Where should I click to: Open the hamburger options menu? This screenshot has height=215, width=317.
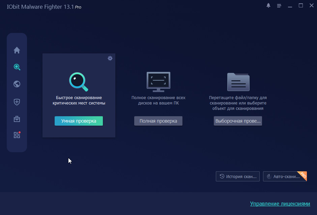pos(279,6)
